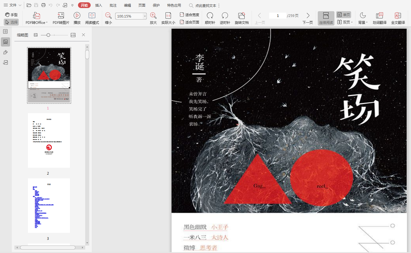This screenshot has height=253, width=411.
Task: Select page 2 thumbnail
Action: click(x=49, y=140)
